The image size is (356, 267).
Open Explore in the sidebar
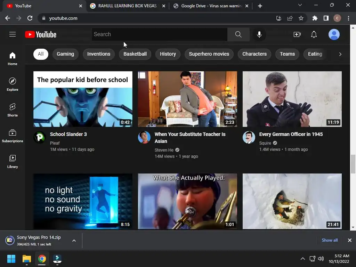(13, 84)
